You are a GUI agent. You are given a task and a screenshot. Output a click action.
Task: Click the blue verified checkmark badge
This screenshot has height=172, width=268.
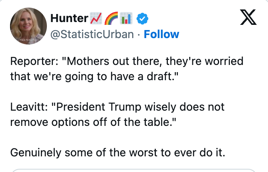coord(142,18)
